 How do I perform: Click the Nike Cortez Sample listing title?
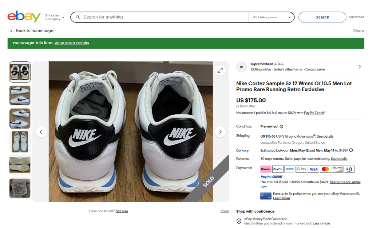[294, 86]
